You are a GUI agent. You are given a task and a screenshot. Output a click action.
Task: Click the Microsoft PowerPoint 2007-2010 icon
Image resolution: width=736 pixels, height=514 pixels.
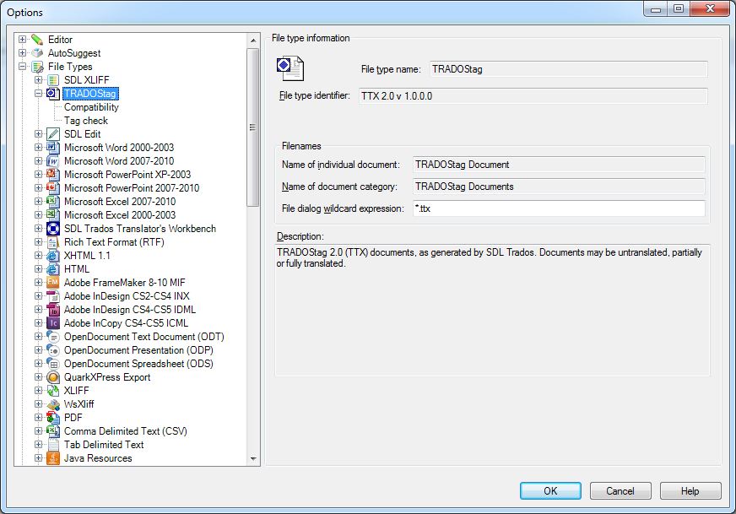click(x=53, y=188)
